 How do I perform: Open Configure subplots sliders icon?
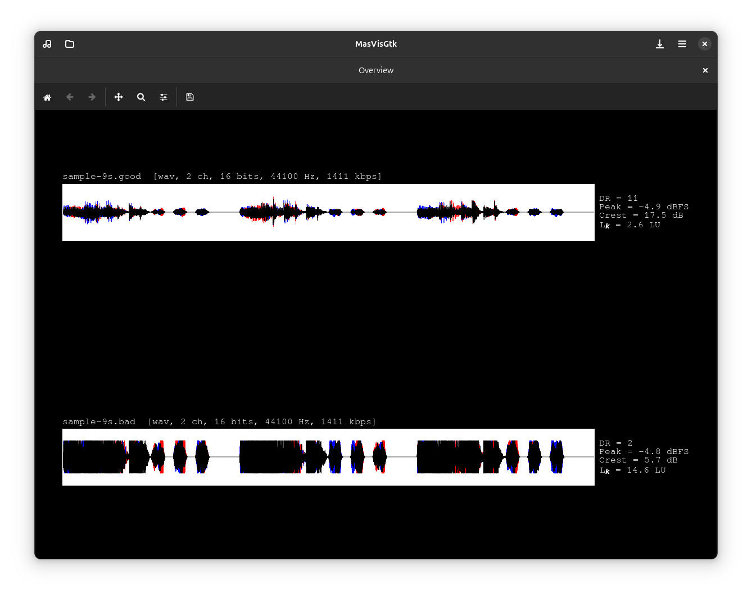(164, 97)
